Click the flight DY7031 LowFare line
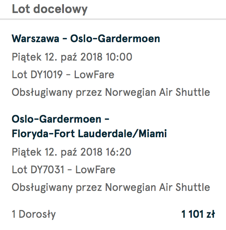The width and height of the screenshot is (226, 230). pyautogui.click(x=64, y=169)
